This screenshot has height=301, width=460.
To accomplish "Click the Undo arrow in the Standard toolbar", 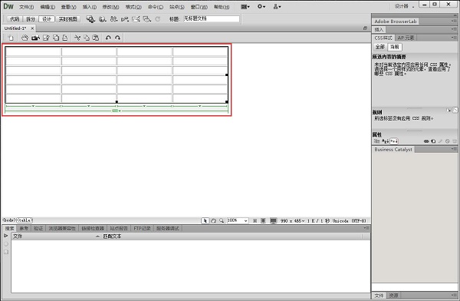I will pos(108,38).
